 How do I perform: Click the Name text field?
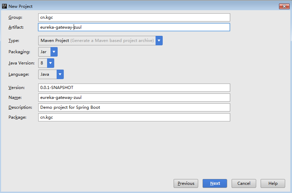tap(134, 98)
